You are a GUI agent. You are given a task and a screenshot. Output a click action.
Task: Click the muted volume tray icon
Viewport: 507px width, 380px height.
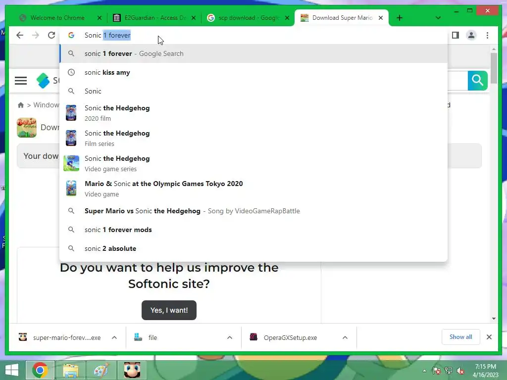460,371
